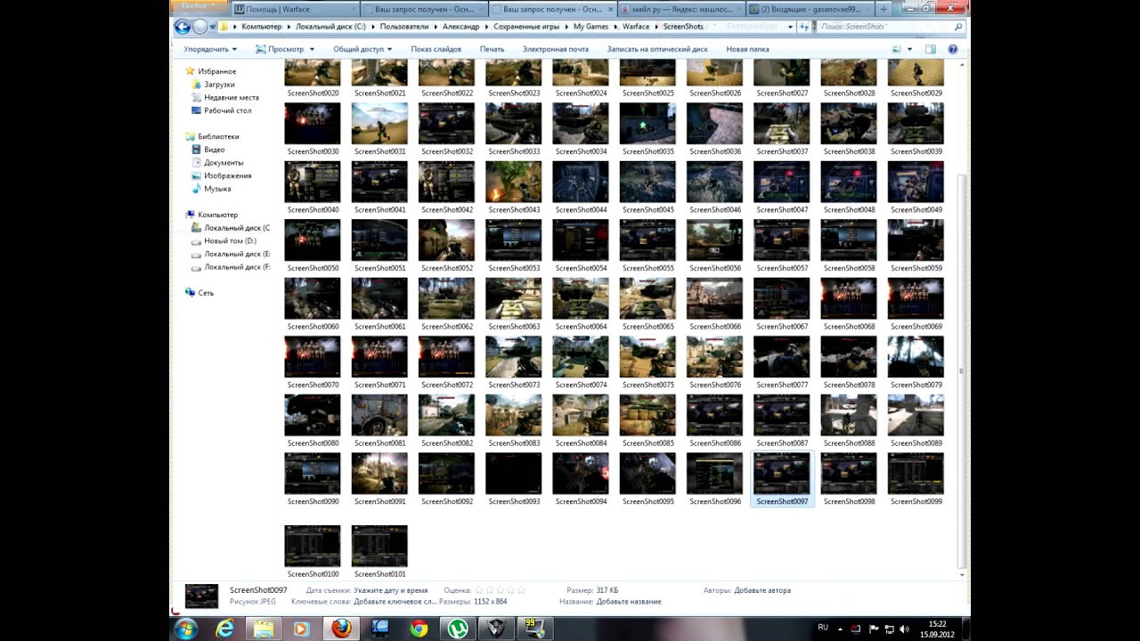Expand the address bar history dropdown

tap(792, 27)
